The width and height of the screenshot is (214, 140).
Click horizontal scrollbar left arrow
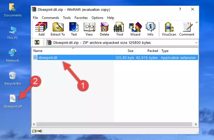click(x=34, y=124)
